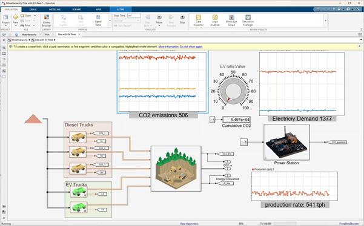The height and width of the screenshot is (226, 364).
Task: Open the Signal Table tool
Action: 98,21
